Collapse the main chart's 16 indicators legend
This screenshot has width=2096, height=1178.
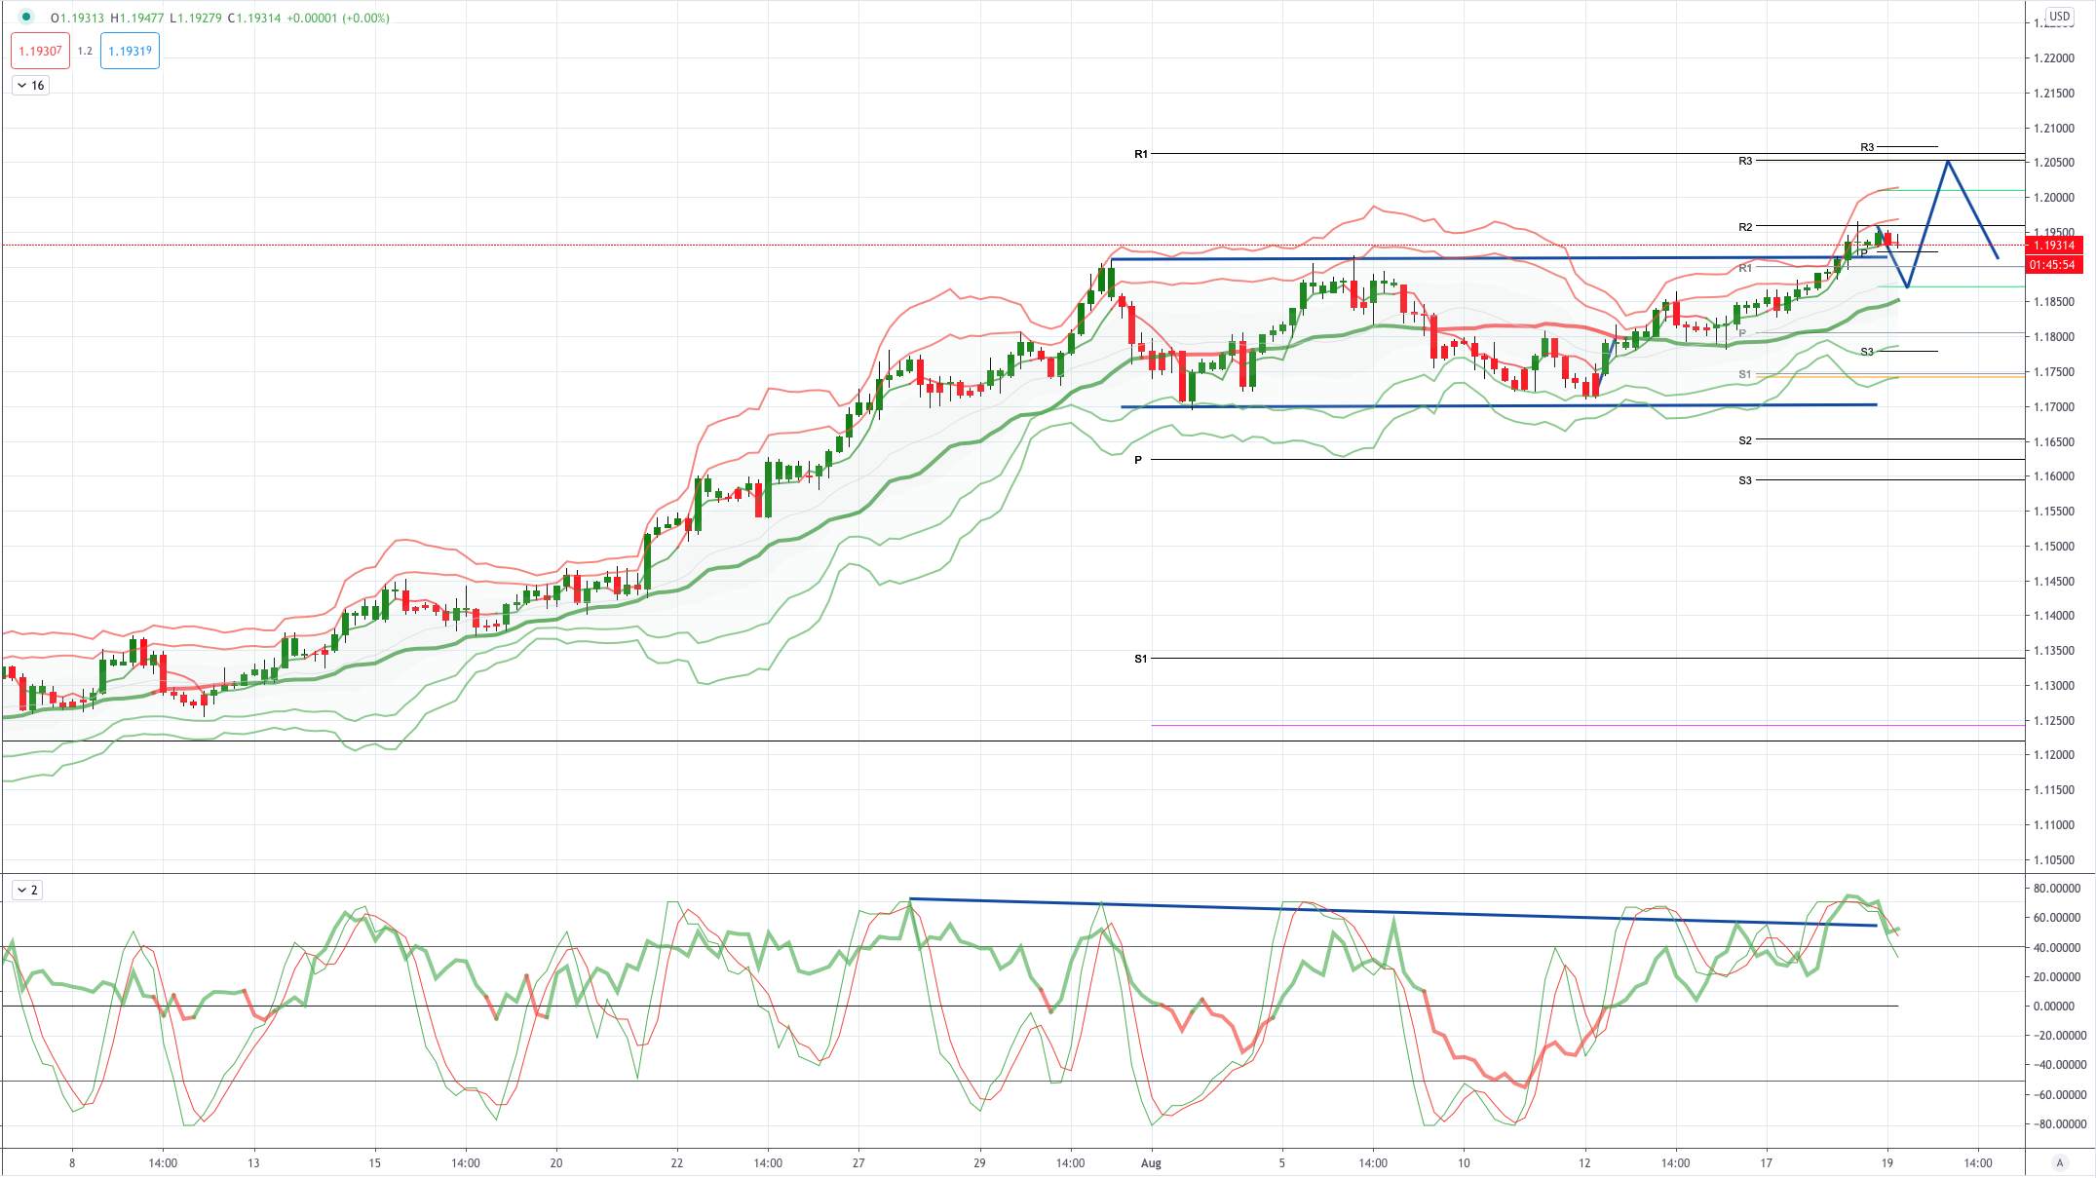click(x=31, y=86)
